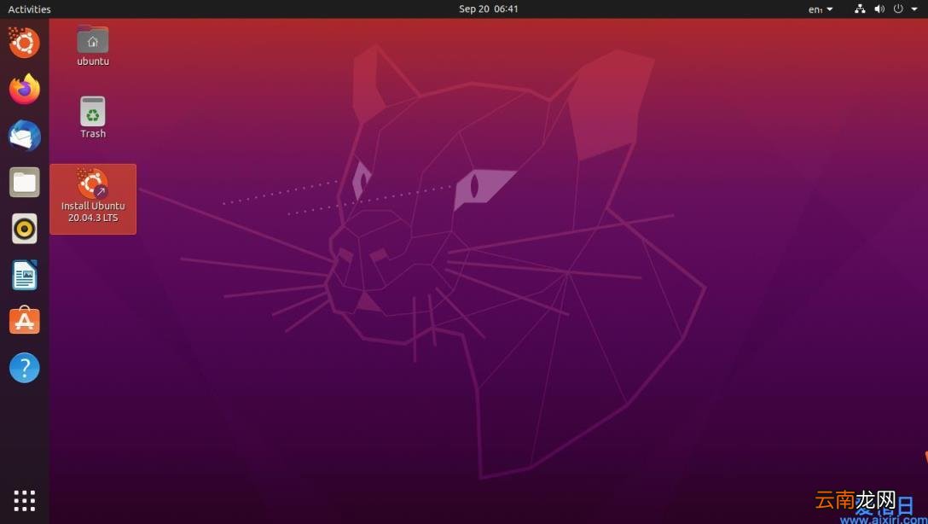
Task: Launch Rhythmbox music player
Action: click(24, 229)
